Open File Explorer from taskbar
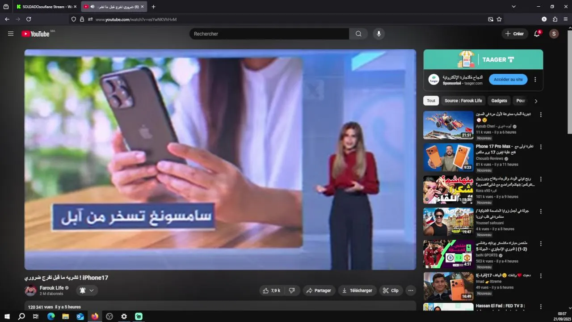Viewport: 572px width, 322px height. pyautogui.click(x=66, y=316)
